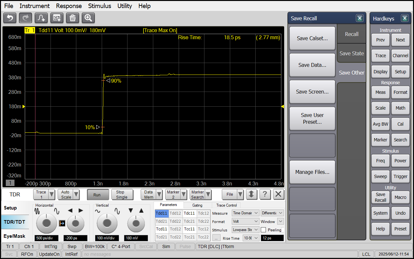414x259 pixels.
Task: Click the 90% rise time marker on trace
Action: click(114, 81)
